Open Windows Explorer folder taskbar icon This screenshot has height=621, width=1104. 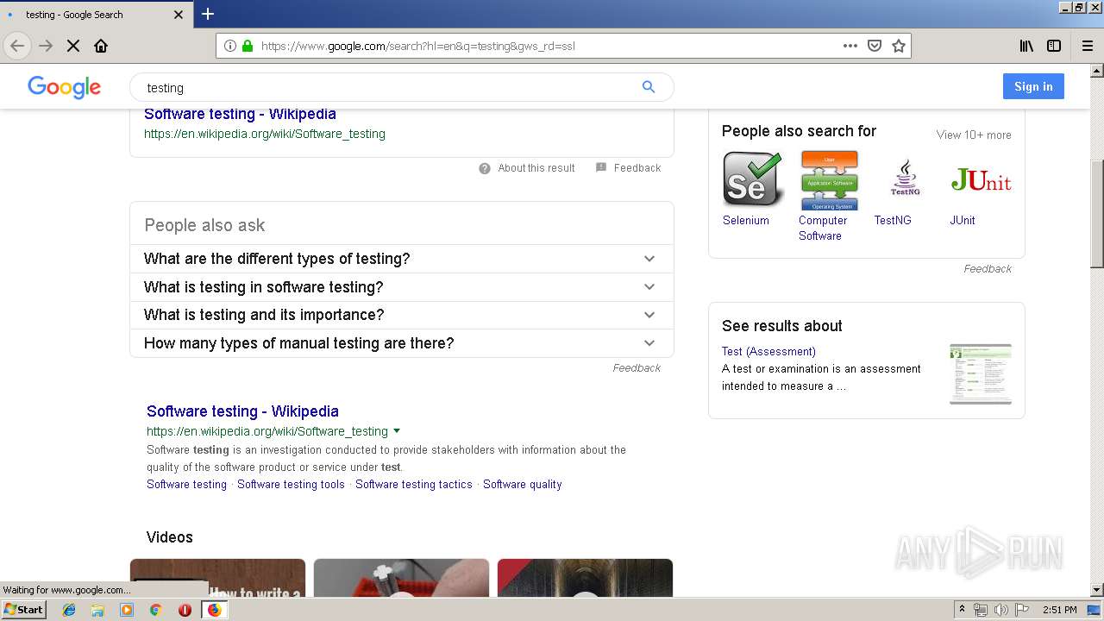pyautogui.click(x=97, y=610)
